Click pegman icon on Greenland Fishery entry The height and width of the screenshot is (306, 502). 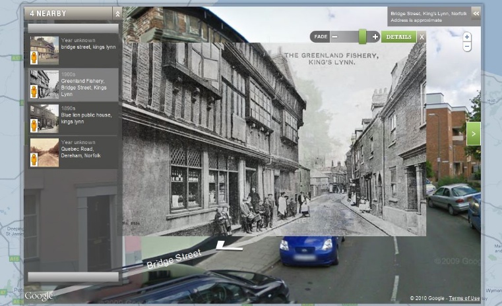[34, 91]
